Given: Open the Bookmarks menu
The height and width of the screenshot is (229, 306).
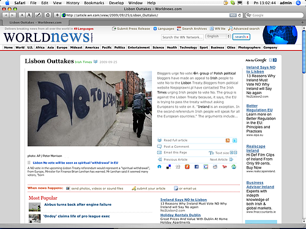Looking at the screenshot, I should coord(94,3).
